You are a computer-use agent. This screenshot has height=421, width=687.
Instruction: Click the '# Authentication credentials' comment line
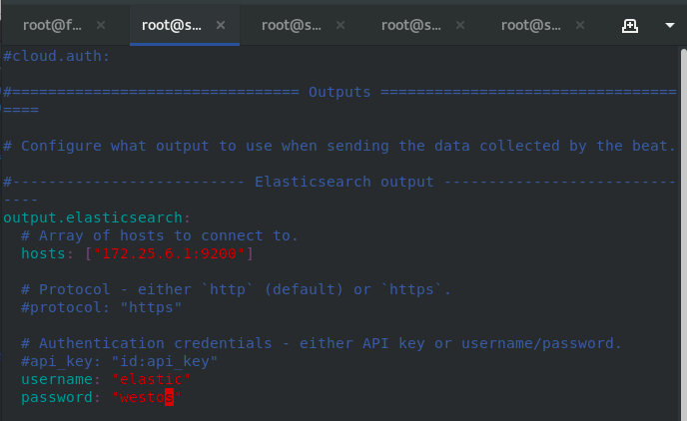tap(322, 343)
